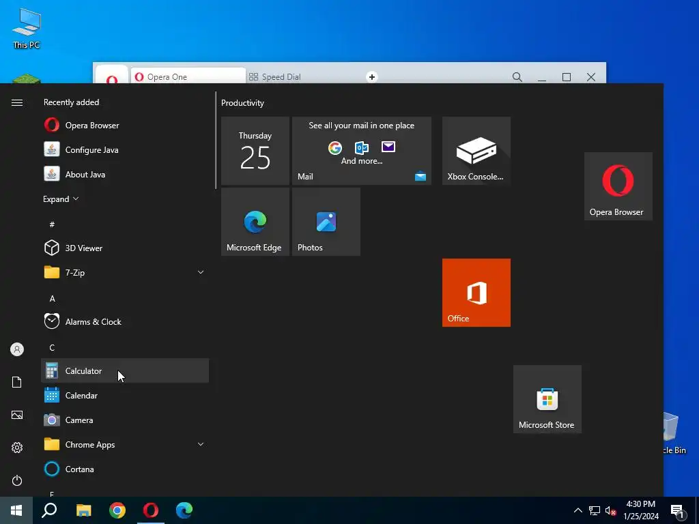Click the Productivity group title
The width and height of the screenshot is (699, 524).
point(242,103)
